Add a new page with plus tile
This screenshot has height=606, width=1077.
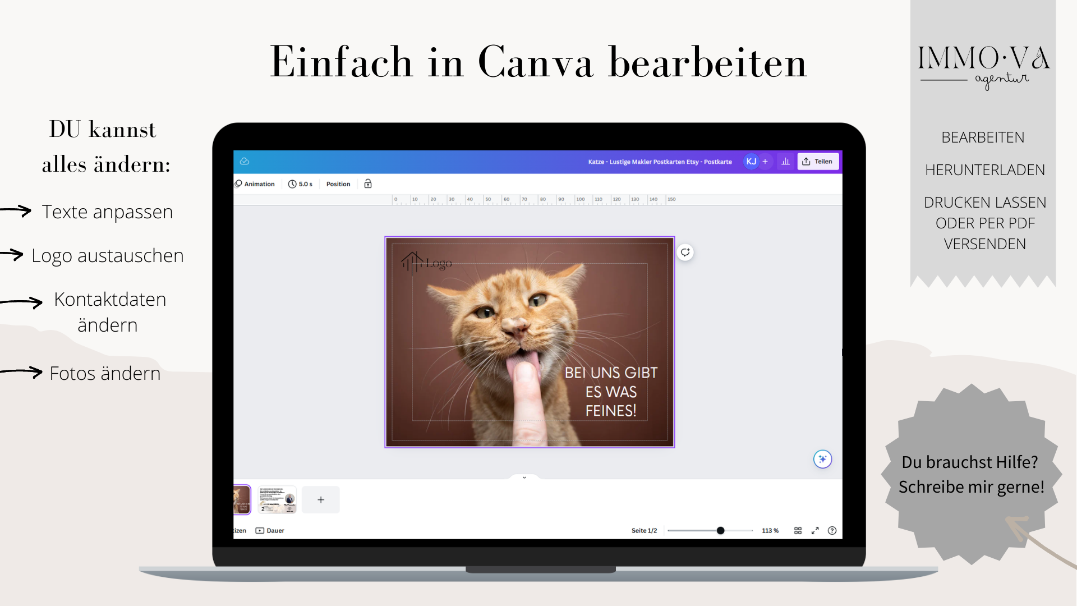[x=321, y=500]
